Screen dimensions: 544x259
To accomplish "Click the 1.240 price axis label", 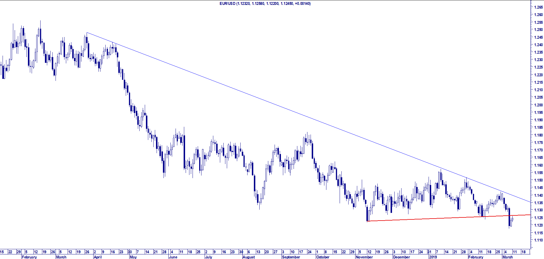I will pyautogui.click(x=538, y=45).
